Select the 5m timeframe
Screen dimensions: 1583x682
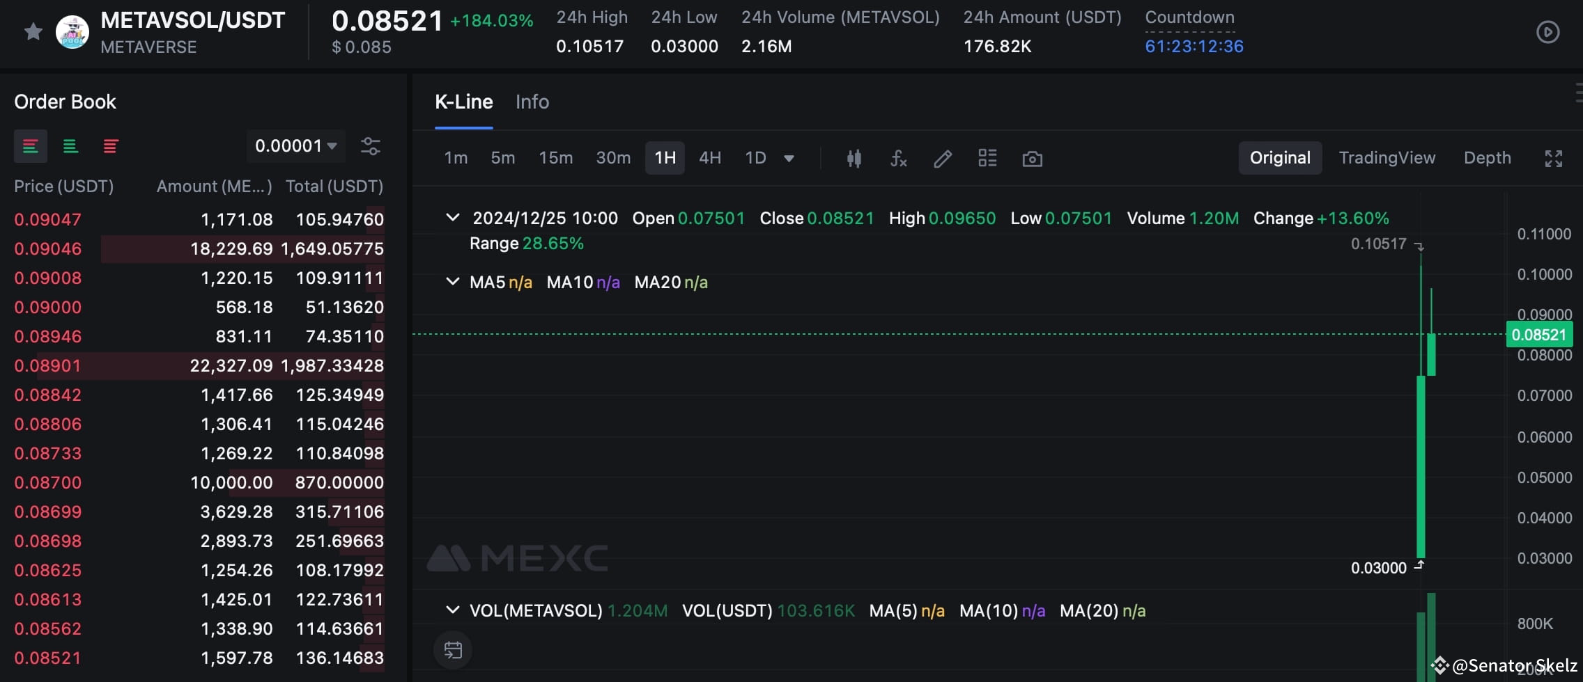click(x=503, y=158)
